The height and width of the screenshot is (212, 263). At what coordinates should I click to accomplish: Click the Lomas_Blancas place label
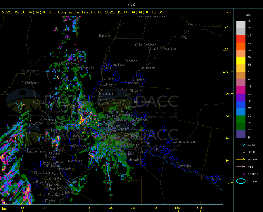coord(184,141)
